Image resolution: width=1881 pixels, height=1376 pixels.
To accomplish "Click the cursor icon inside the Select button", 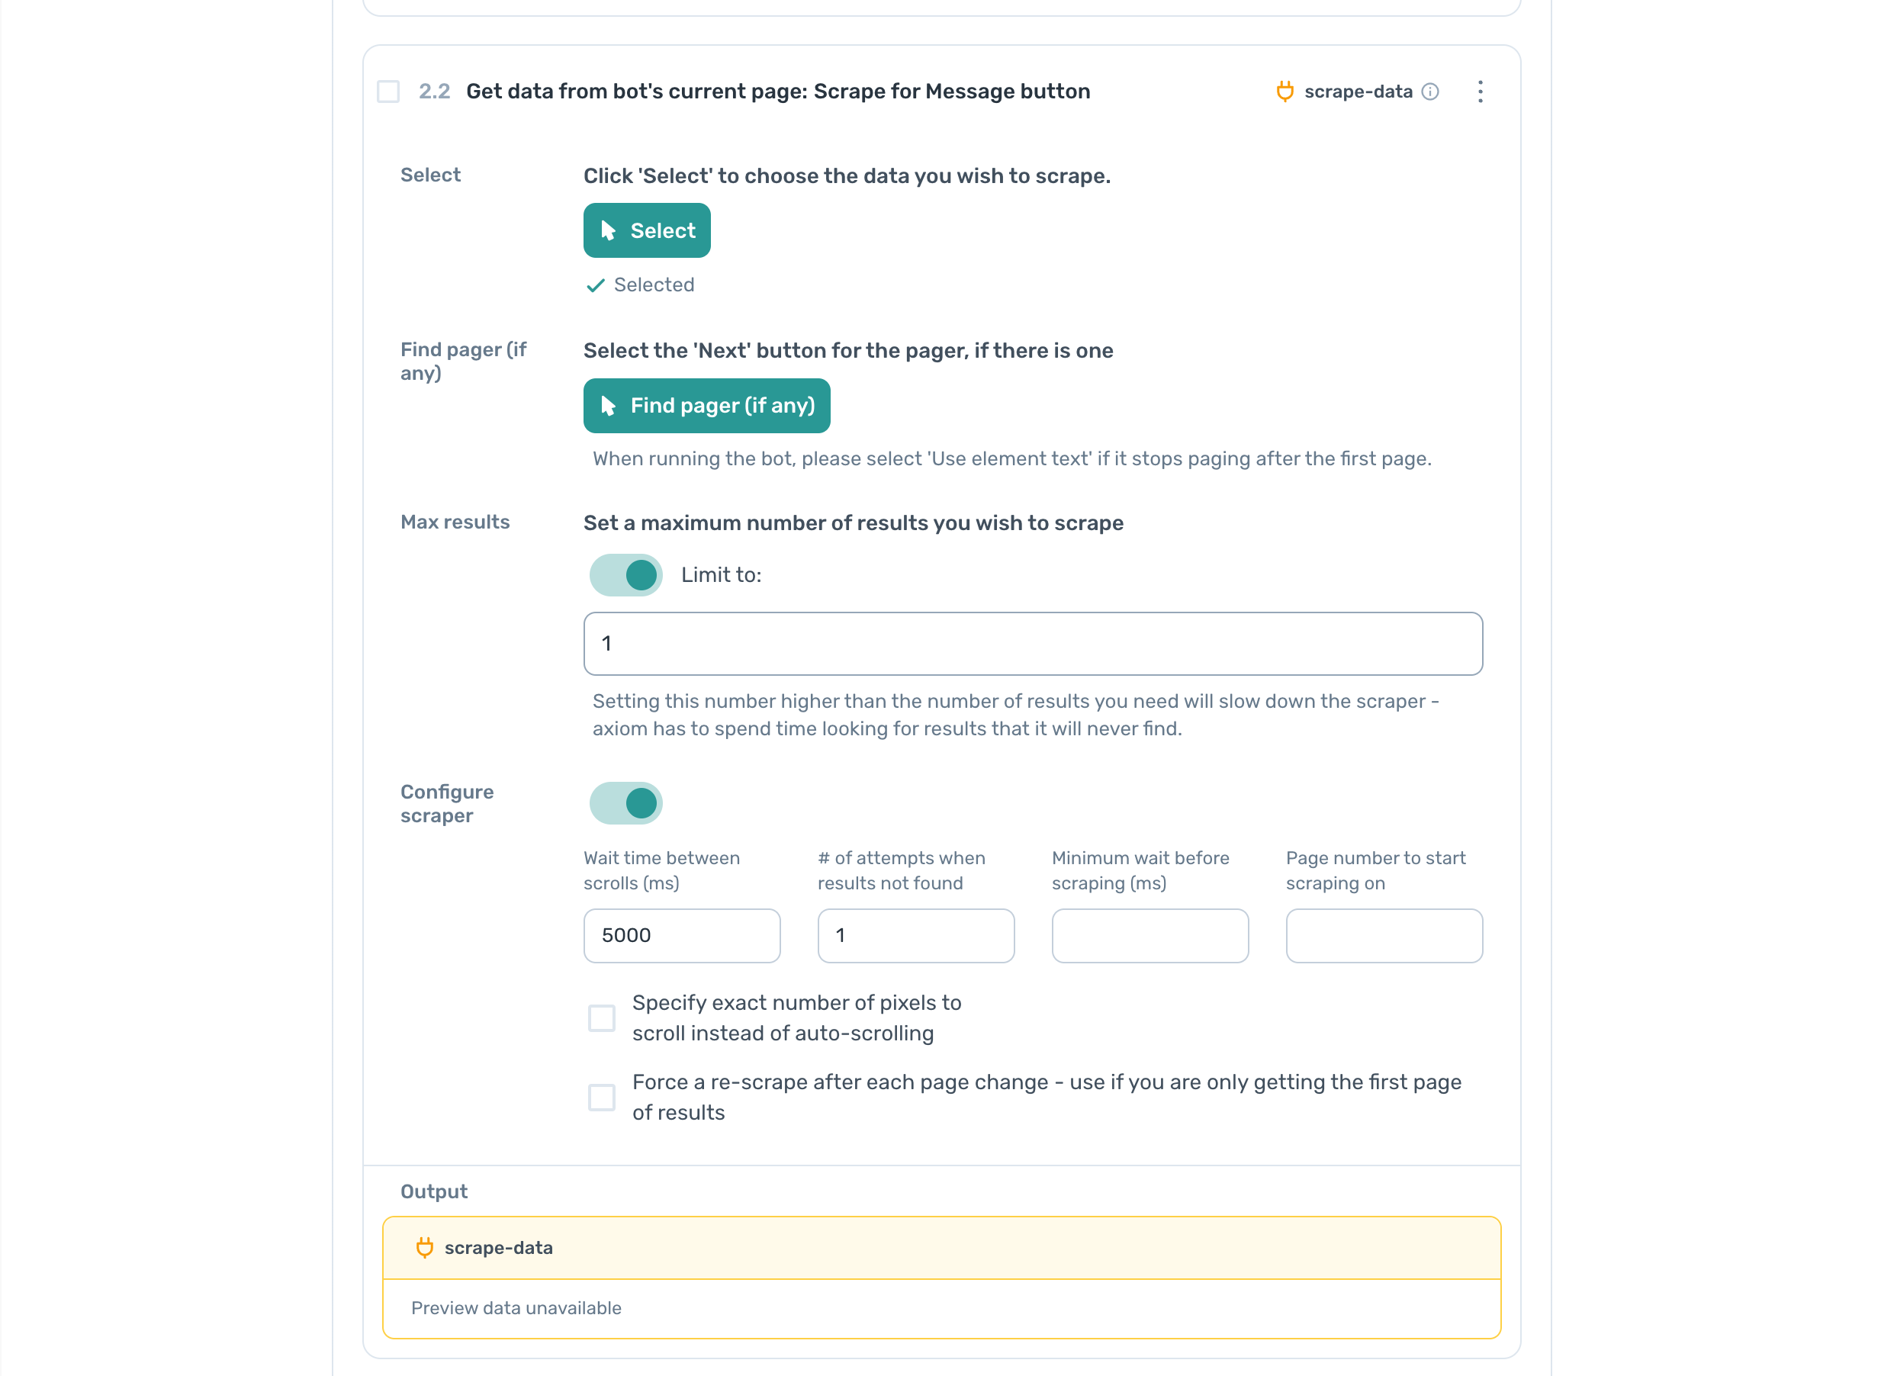I will point(609,230).
